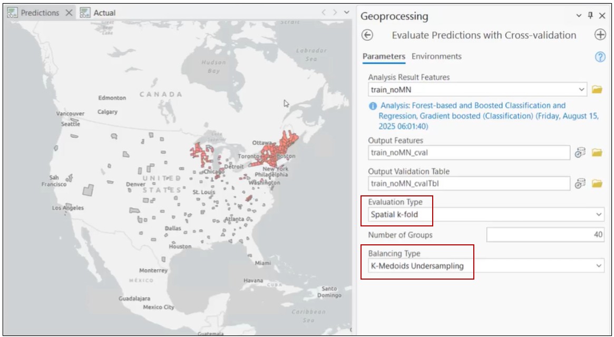614x337 pixels.
Task: Open the tool help via the question mark icon
Action: [x=599, y=56]
